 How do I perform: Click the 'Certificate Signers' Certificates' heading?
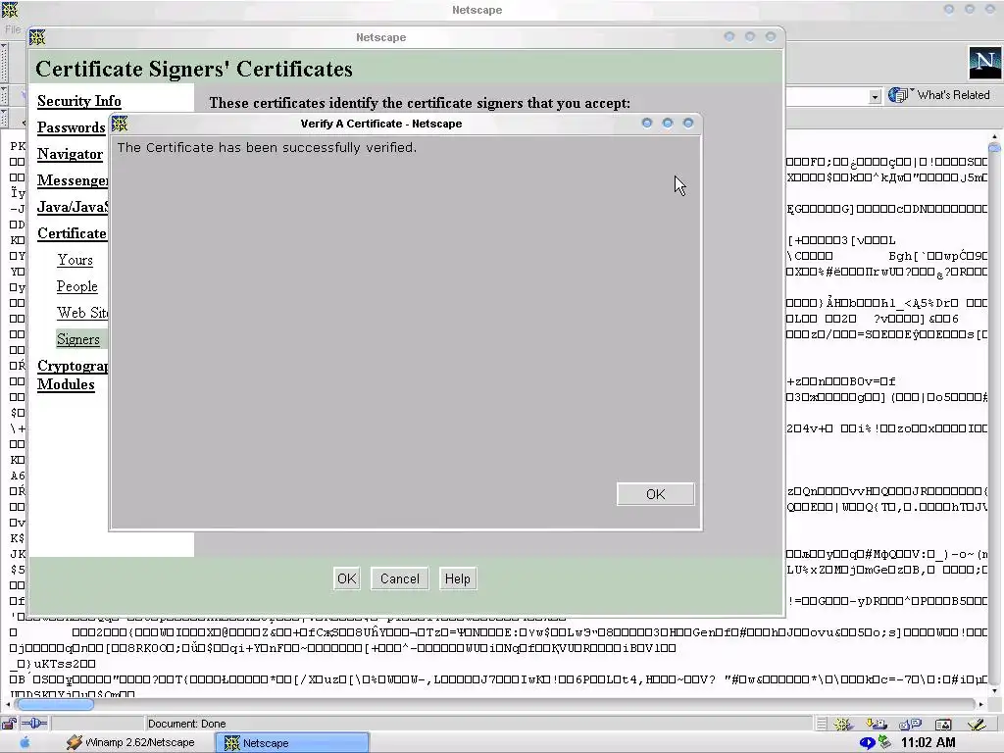point(194,70)
